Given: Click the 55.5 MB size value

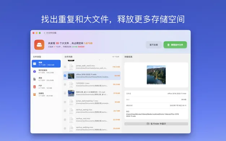Looking at the screenshot, I should pyautogui.click(x=117, y=84).
